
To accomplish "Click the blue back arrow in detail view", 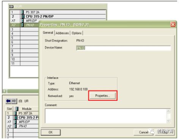I will coord(8,101).
